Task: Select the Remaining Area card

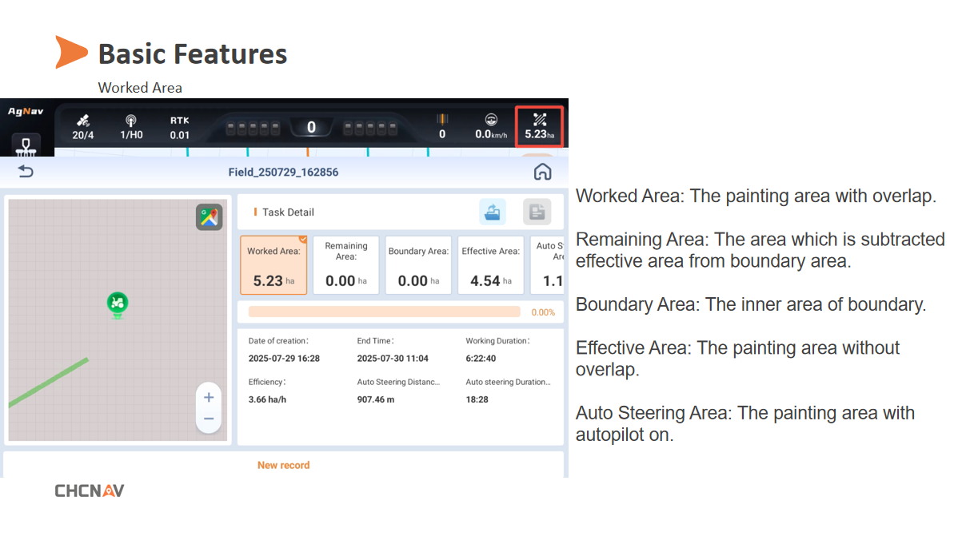Action: 345,265
